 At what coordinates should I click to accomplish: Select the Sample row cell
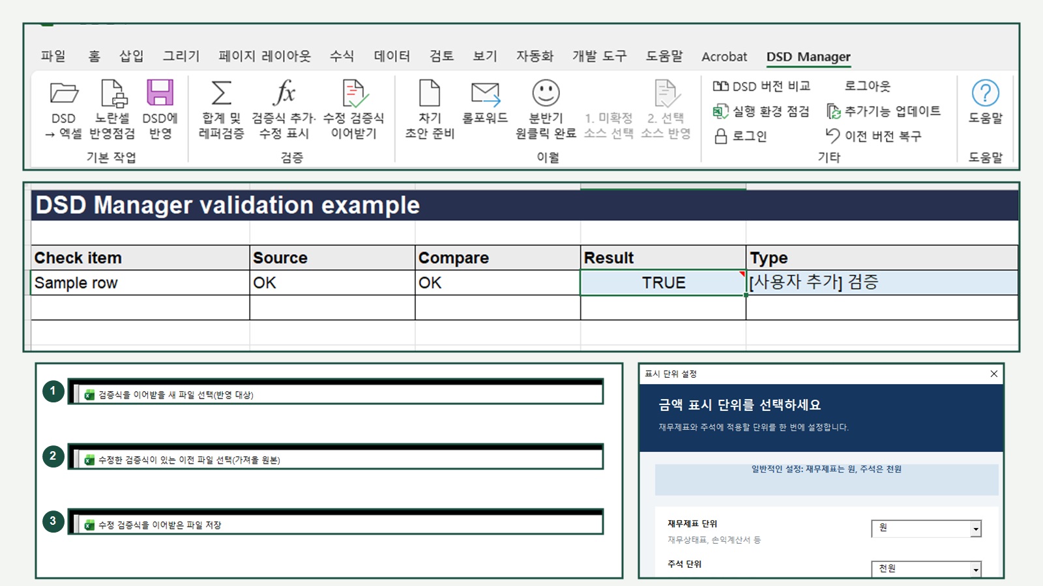click(x=140, y=283)
